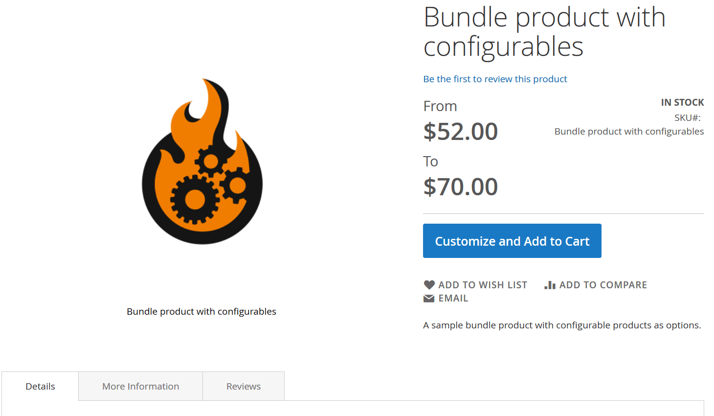
Task: Switch to the Details tab
Action: pyautogui.click(x=40, y=387)
